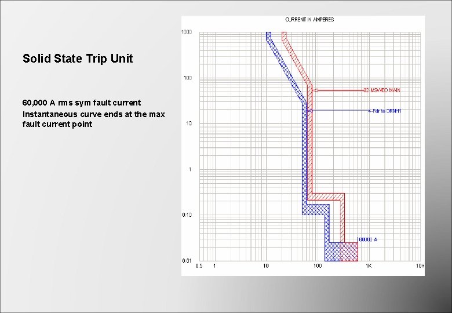Click the "100" label on the vertical axis
The image size is (452, 313).
188,78
